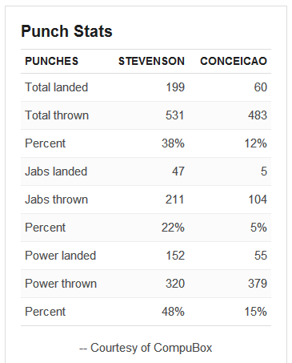
Task: Select the Power landed row label
Action: point(60,256)
